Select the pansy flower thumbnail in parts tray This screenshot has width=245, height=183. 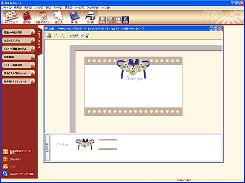85,144
